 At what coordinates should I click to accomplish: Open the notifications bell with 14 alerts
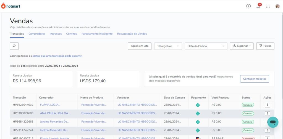(x=258, y=6)
